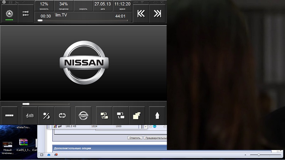
Task: Click the overlapping yellow windows icon
Action: click(137, 115)
